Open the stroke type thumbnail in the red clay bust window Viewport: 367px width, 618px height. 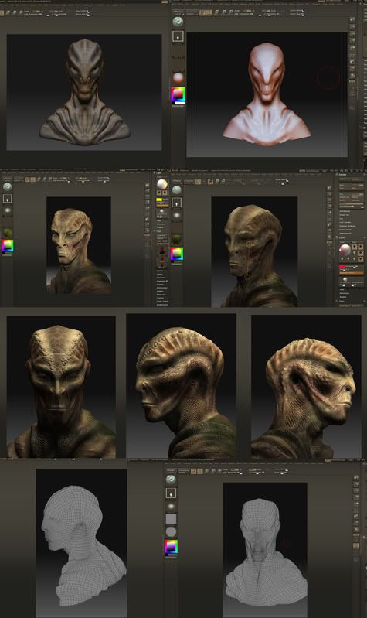click(178, 36)
